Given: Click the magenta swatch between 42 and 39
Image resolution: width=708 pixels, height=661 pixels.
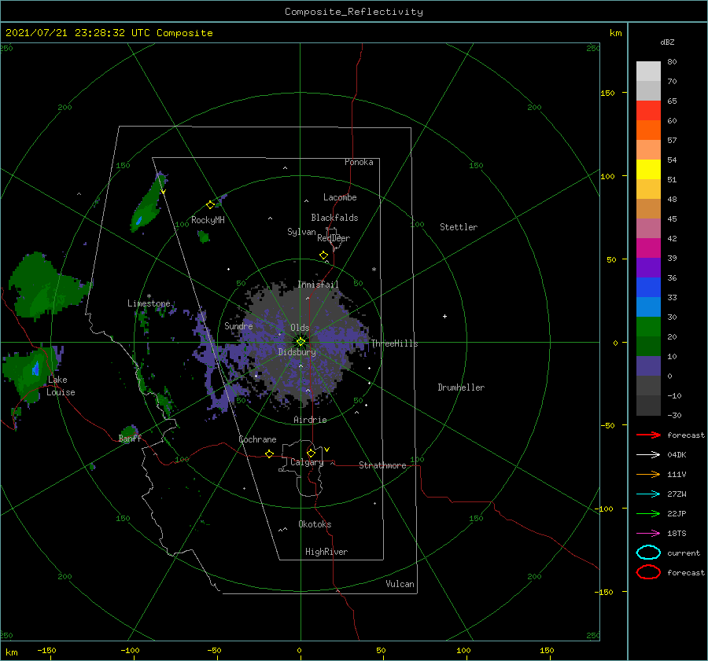Looking at the screenshot, I should (x=648, y=248).
